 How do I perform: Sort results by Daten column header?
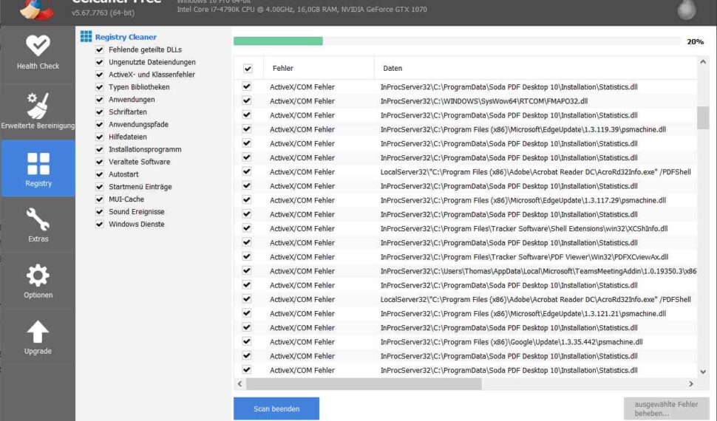tap(393, 69)
